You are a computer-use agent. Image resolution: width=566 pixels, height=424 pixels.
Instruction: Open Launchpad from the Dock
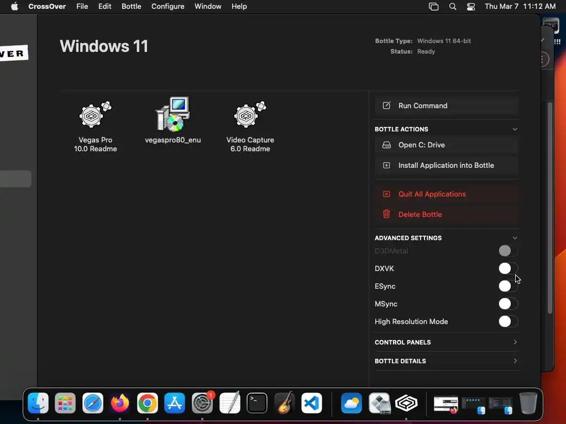coord(65,403)
